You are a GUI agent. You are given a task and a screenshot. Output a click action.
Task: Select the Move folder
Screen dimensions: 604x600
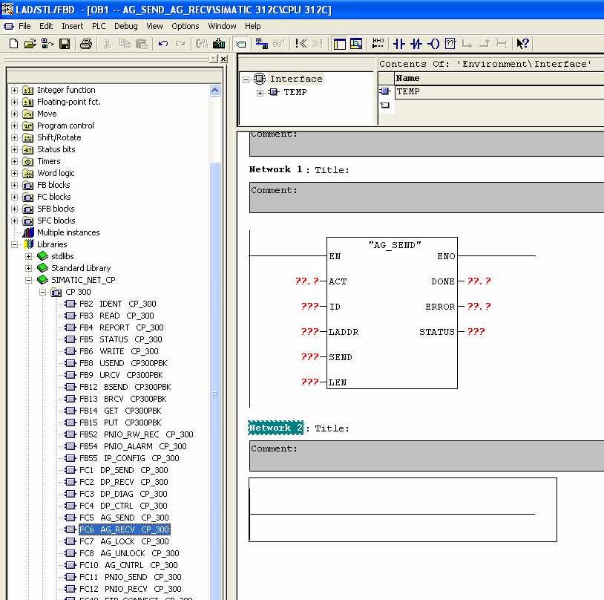coord(47,114)
